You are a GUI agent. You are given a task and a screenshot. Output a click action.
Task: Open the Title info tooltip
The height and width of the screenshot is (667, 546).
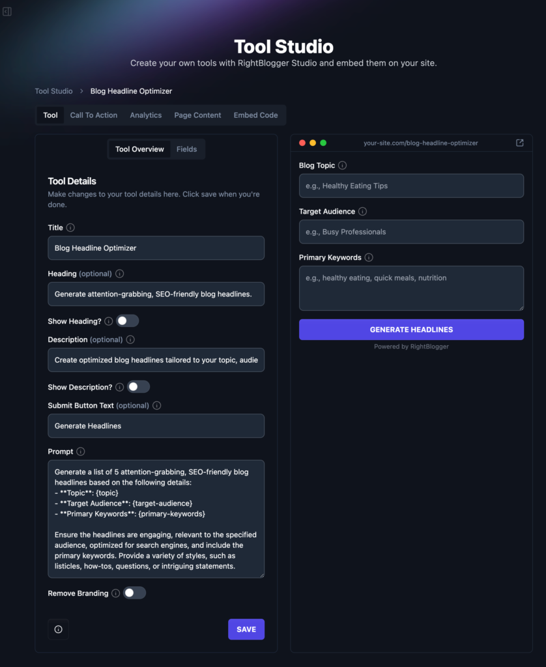point(72,227)
